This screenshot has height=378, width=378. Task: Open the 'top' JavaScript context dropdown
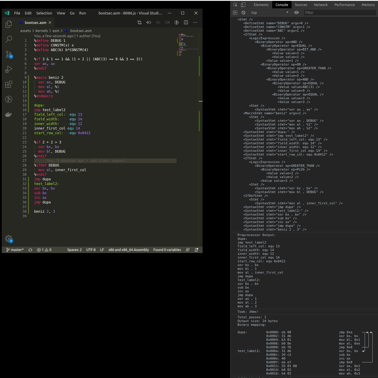[270, 12]
